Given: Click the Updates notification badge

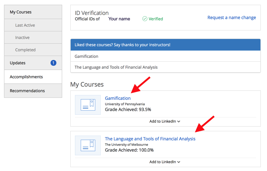Looking at the screenshot, I should 53,63.
